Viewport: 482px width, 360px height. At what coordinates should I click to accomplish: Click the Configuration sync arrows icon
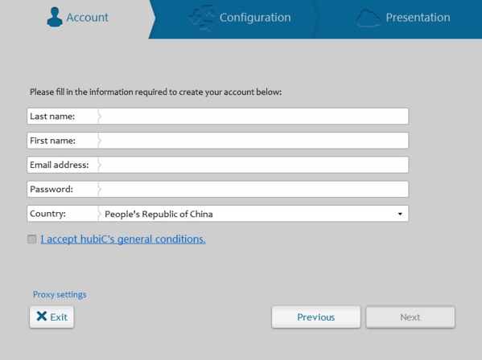pyautogui.click(x=202, y=18)
